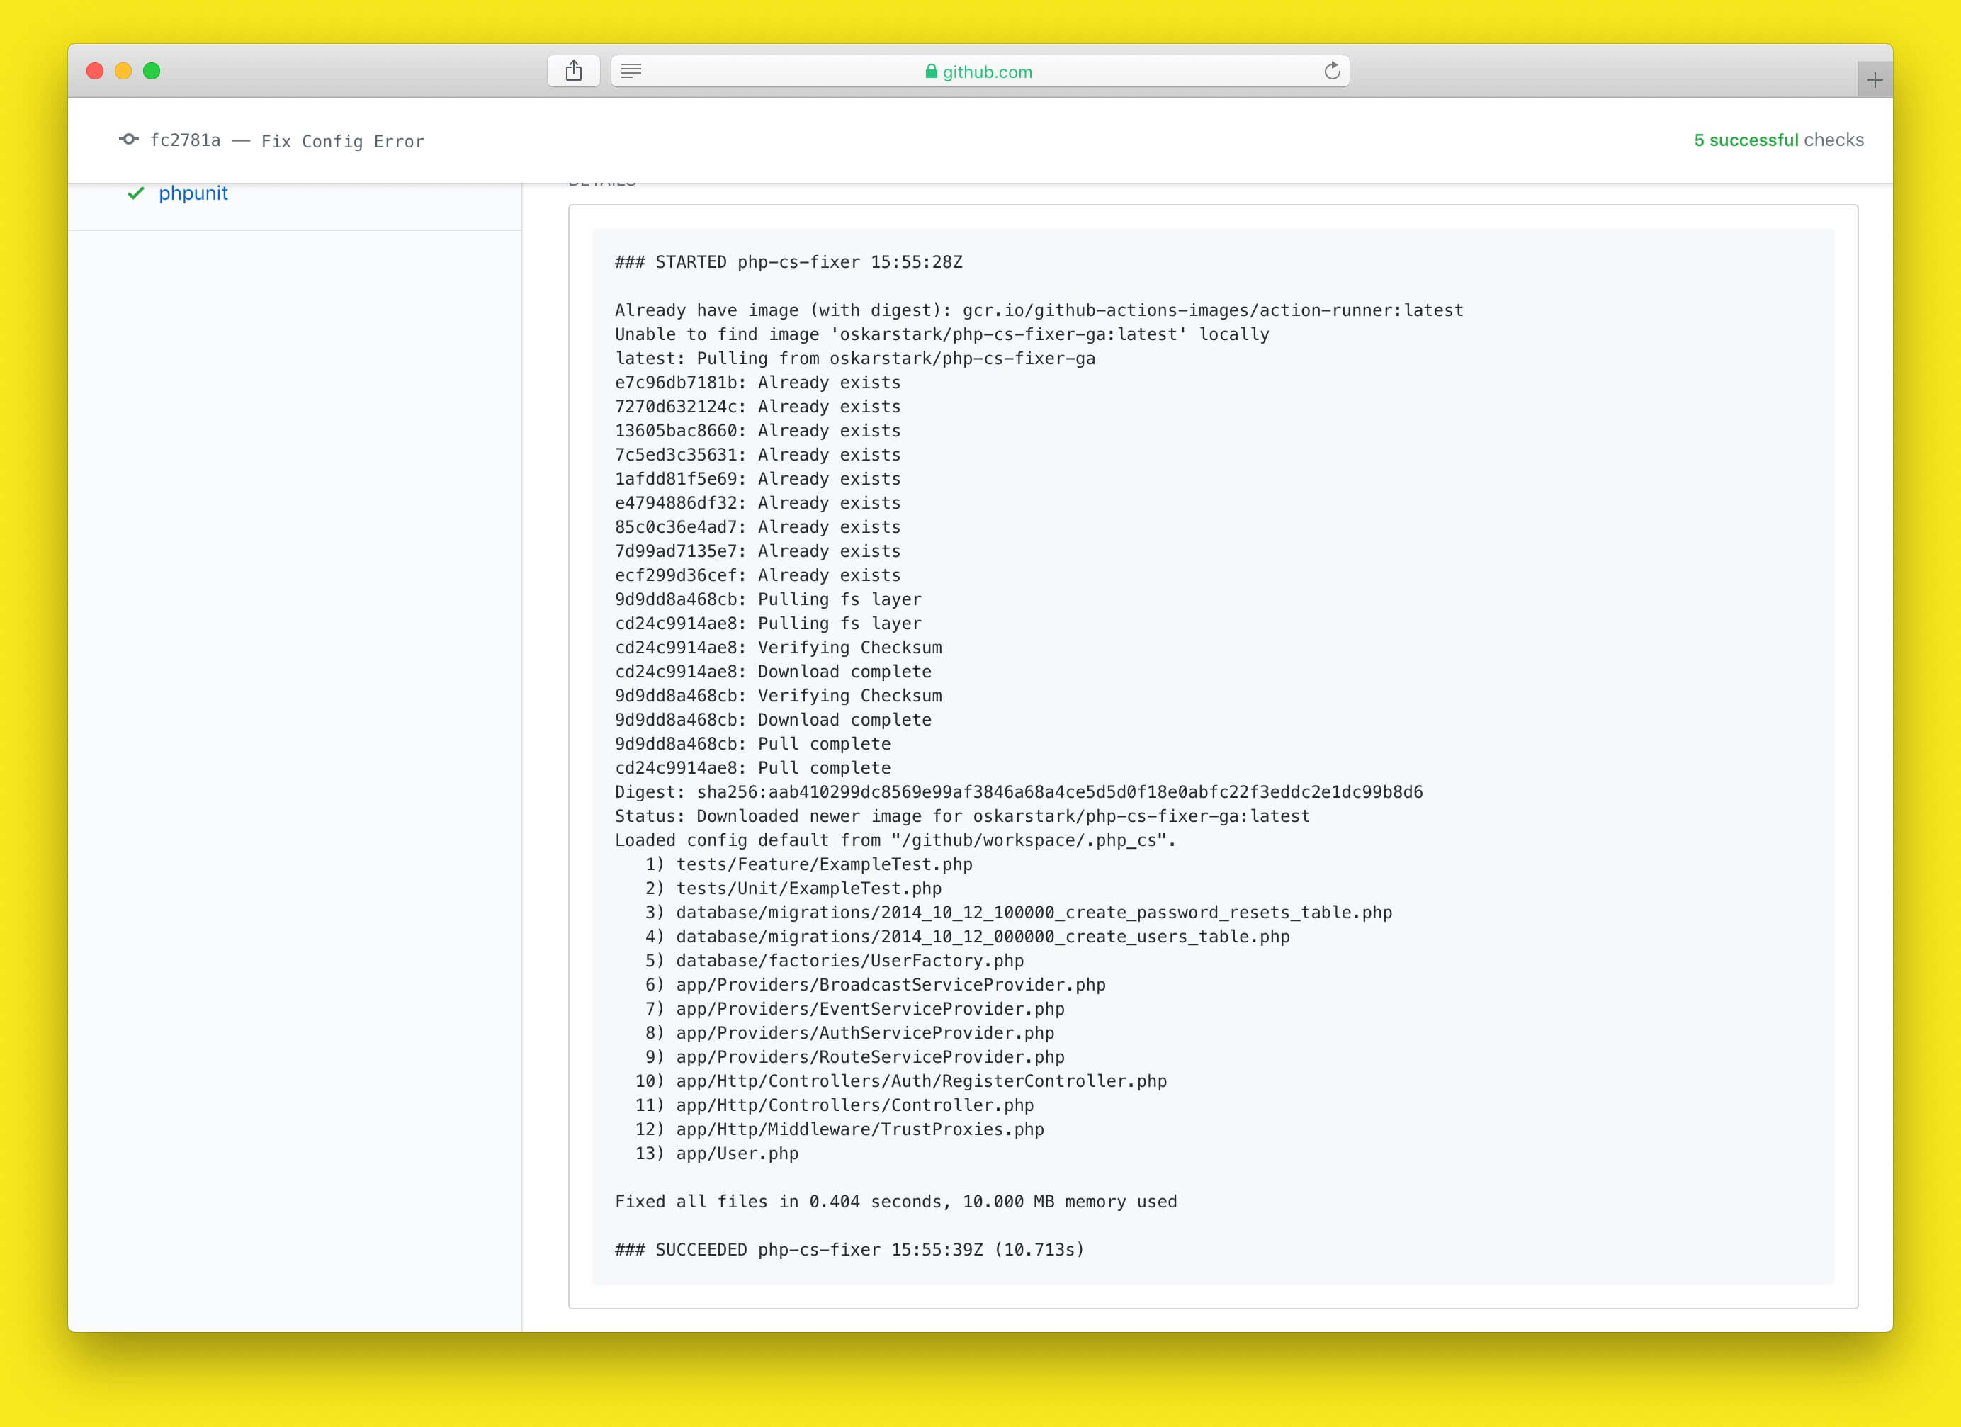Click the yellow minimize traffic light
Image resolution: width=1961 pixels, height=1427 pixels.
point(123,71)
